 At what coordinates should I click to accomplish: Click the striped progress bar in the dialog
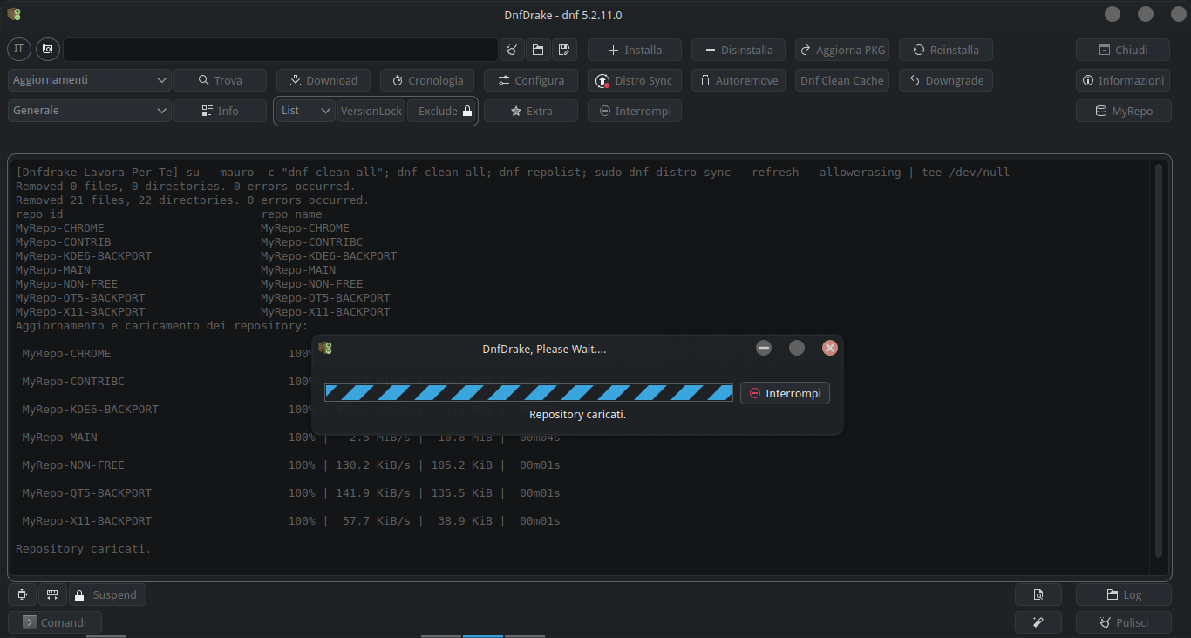click(x=528, y=393)
